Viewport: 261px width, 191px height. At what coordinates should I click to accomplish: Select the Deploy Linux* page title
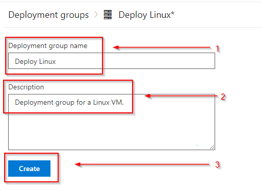(x=146, y=15)
